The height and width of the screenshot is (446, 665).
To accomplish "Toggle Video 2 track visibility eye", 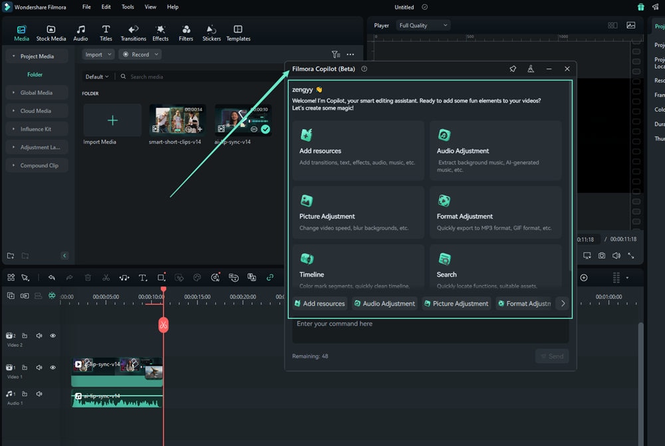I will coord(53,336).
